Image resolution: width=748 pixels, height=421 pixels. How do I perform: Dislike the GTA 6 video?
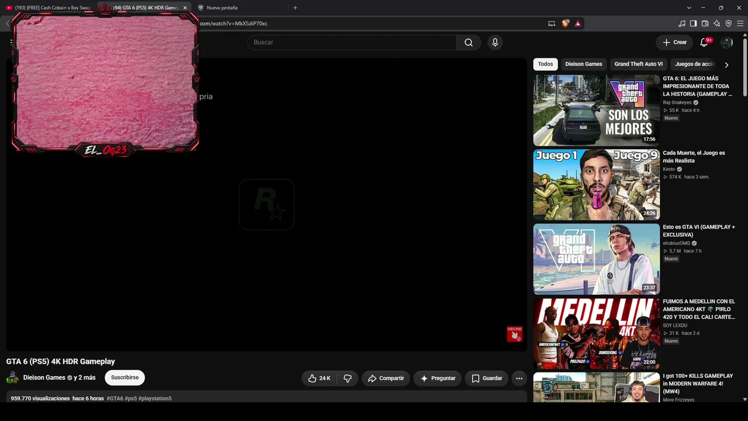[347, 378]
